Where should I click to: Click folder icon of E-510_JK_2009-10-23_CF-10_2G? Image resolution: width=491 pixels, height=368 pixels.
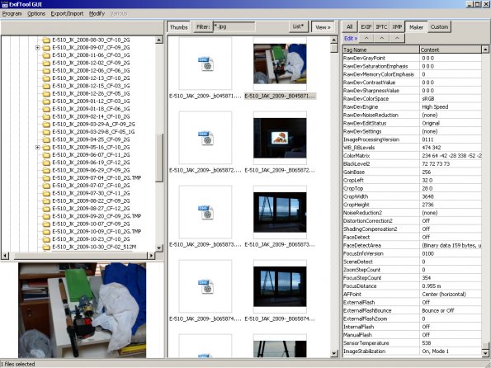point(46,239)
